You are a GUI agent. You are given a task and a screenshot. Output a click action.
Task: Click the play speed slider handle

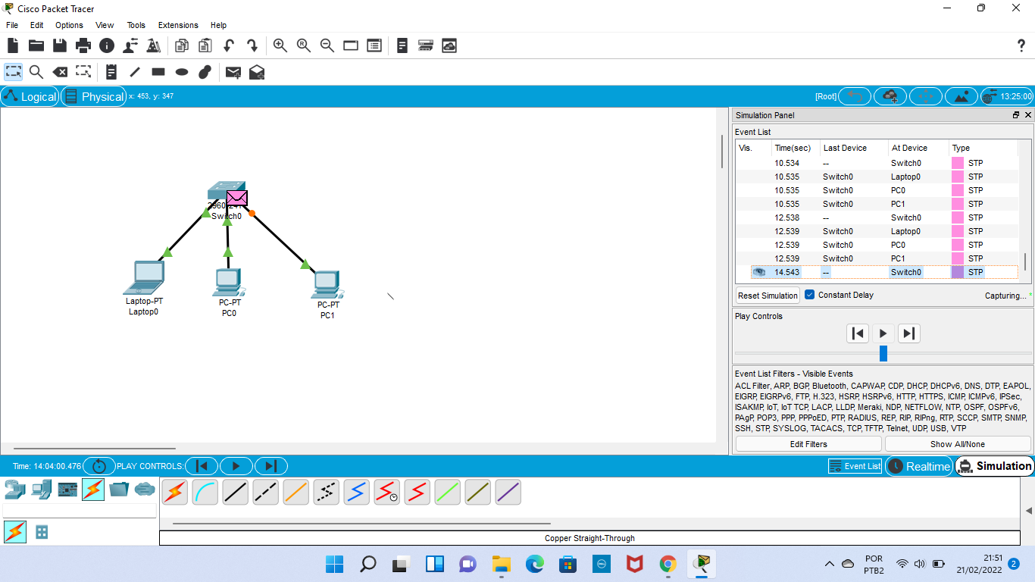(x=883, y=353)
